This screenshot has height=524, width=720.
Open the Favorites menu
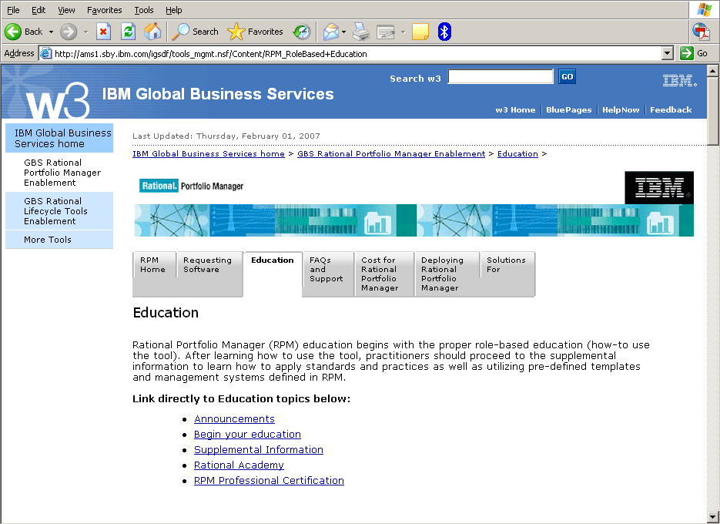(x=105, y=10)
